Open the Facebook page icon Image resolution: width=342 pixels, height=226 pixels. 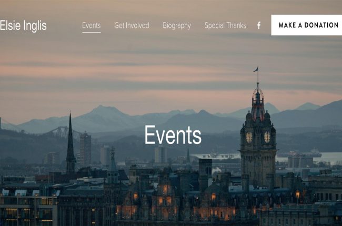click(259, 26)
